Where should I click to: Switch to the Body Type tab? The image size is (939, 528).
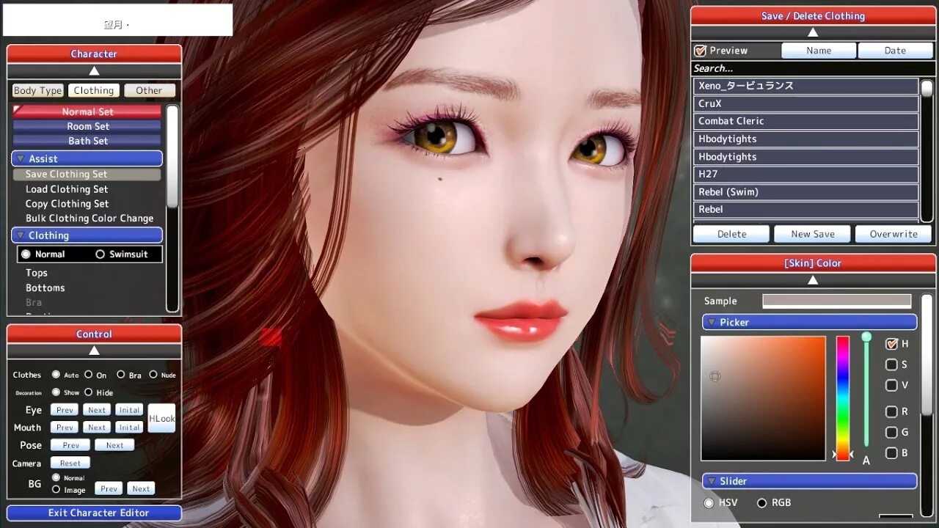(x=37, y=91)
